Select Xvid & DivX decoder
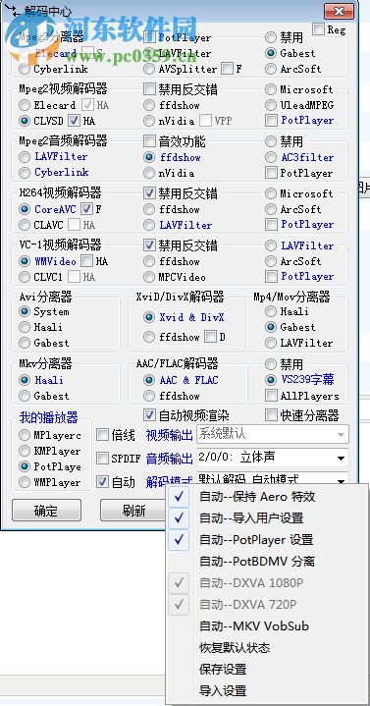This screenshot has height=706, width=370. coord(149,317)
